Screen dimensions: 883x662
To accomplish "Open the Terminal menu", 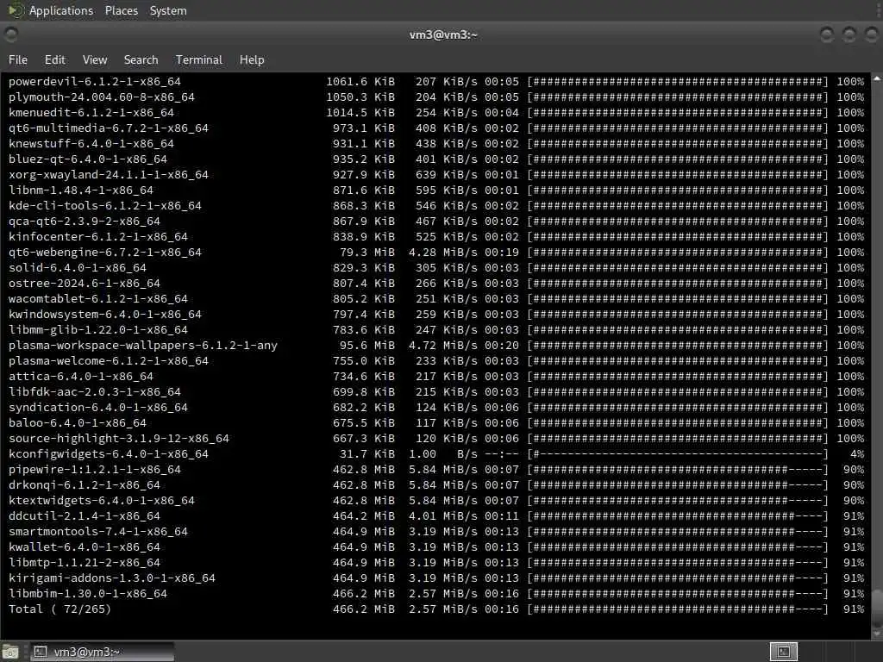I will pos(199,59).
